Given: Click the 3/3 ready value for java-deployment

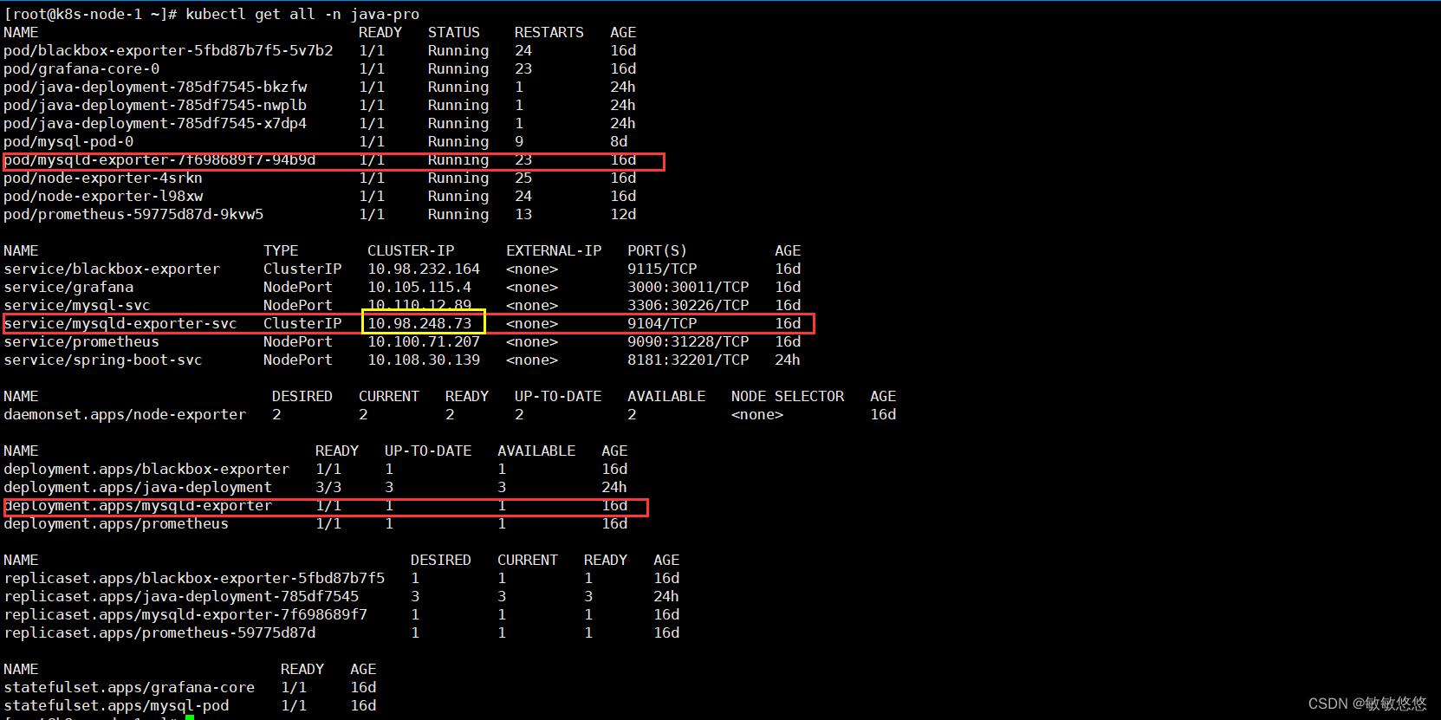Looking at the screenshot, I should [x=328, y=487].
